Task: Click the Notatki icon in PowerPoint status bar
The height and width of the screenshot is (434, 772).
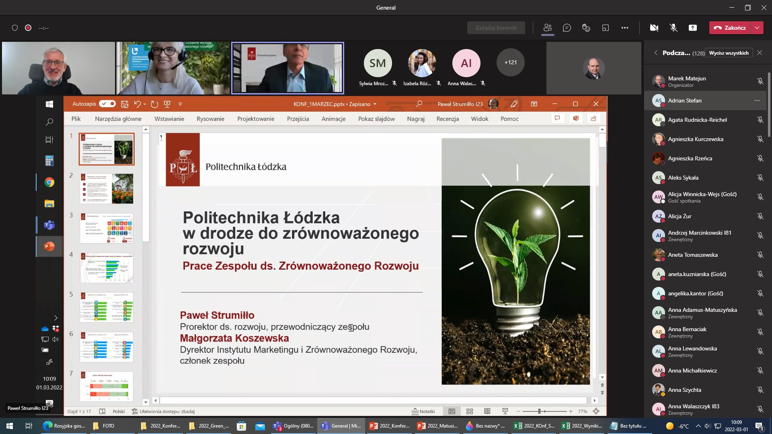Action: click(423, 411)
